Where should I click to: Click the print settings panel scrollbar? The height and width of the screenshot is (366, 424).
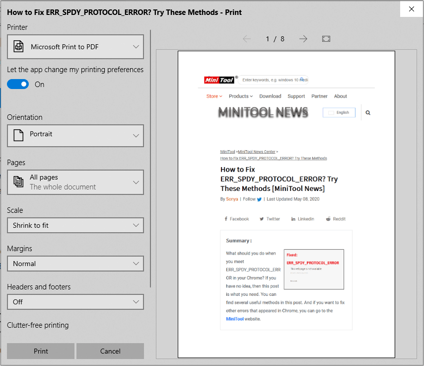point(150,159)
